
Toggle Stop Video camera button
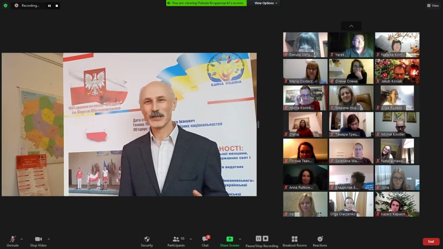39,239
